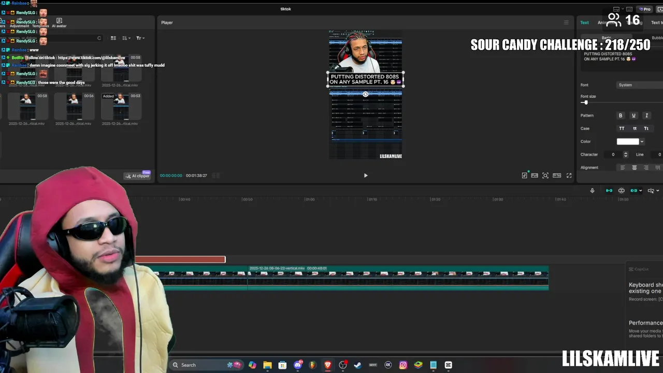Open the 9:16 aspect ratio icon

557,176
